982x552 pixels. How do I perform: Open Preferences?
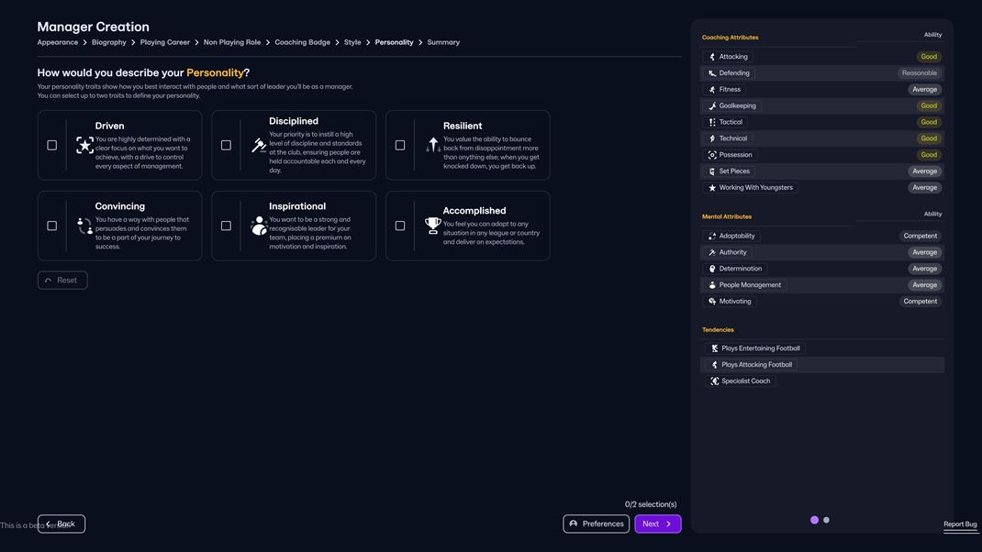596,524
